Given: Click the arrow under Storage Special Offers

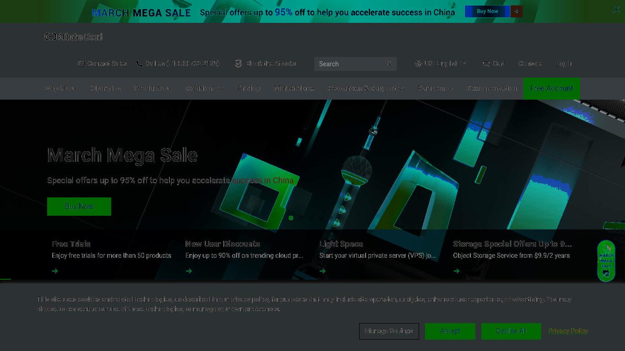Looking at the screenshot, I should 456,271.
